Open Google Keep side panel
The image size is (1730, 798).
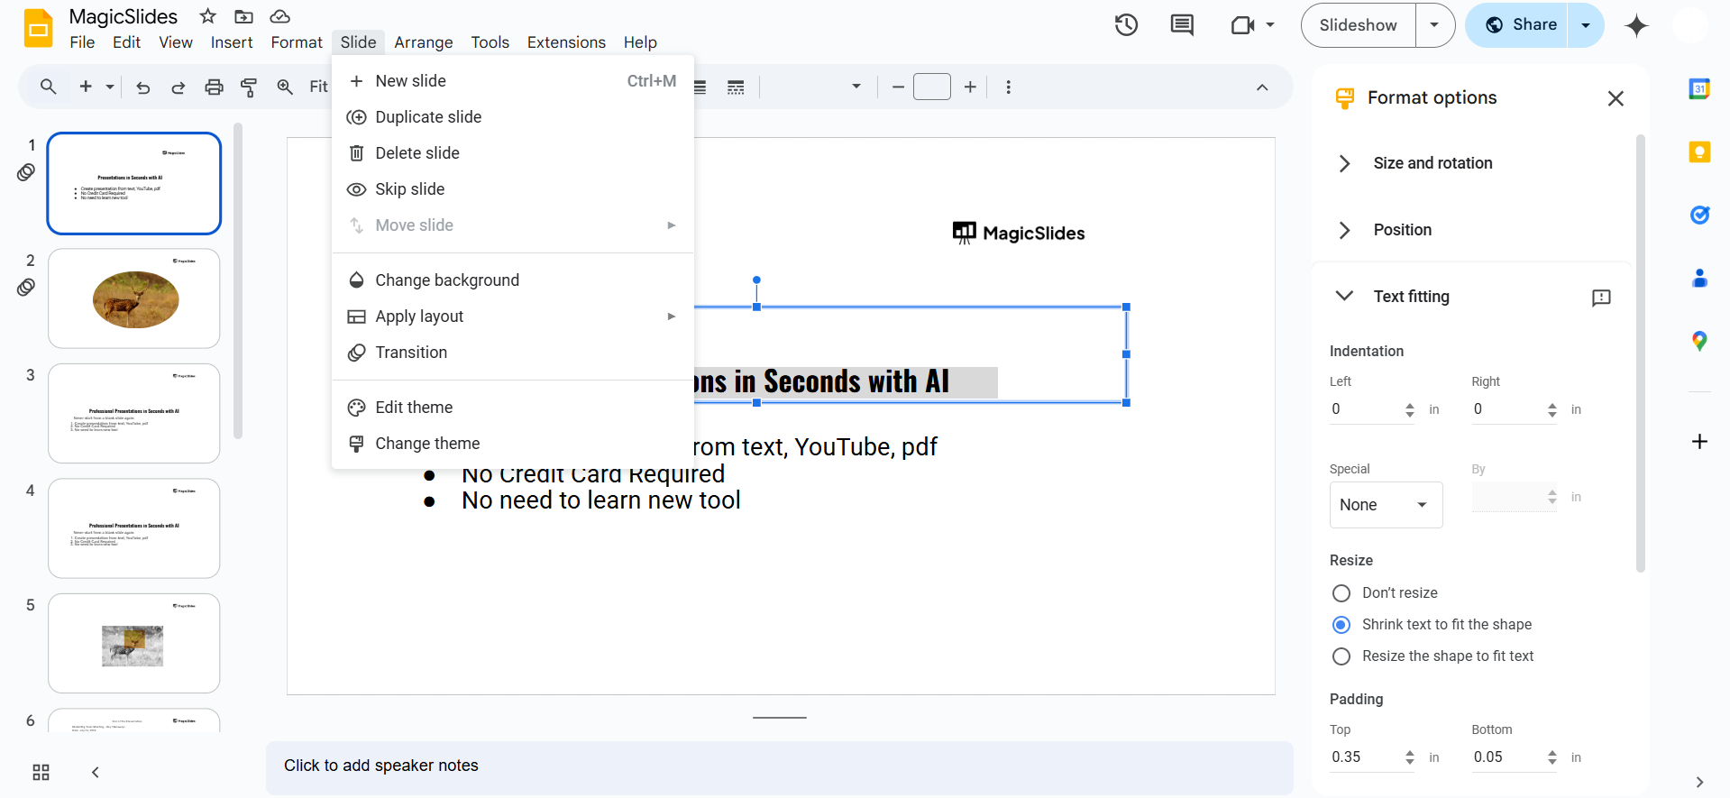point(1699,151)
